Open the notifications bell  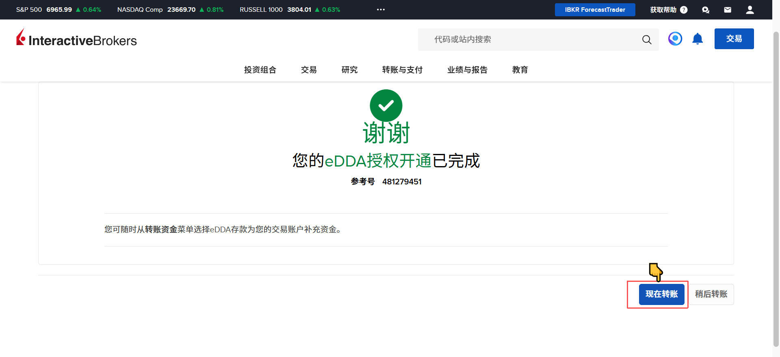[697, 39]
